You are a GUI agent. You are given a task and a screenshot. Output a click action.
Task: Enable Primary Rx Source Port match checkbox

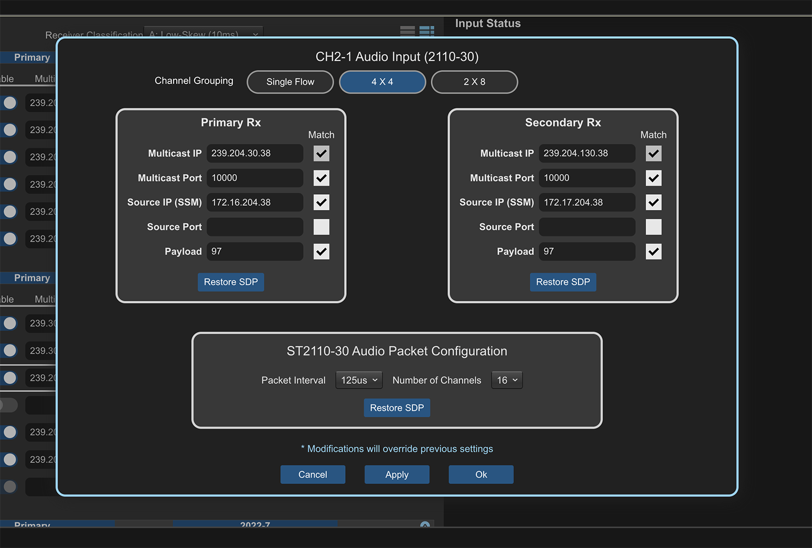coord(321,227)
